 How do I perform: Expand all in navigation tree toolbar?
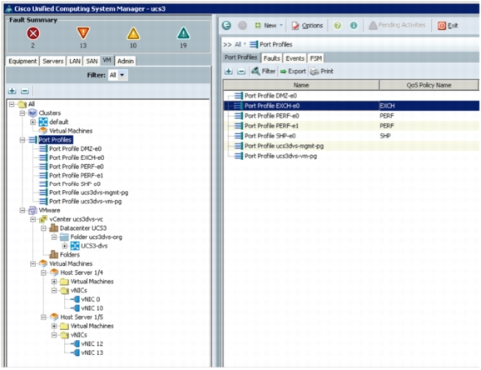(x=12, y=91)
